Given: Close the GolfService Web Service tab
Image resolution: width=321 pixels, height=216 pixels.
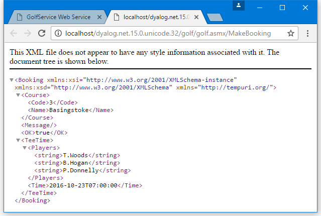Looking at the screenshot, I should pyautogui.click(x=99, y=17).
